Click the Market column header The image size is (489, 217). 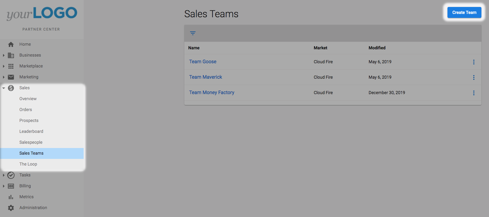point(320,48)
